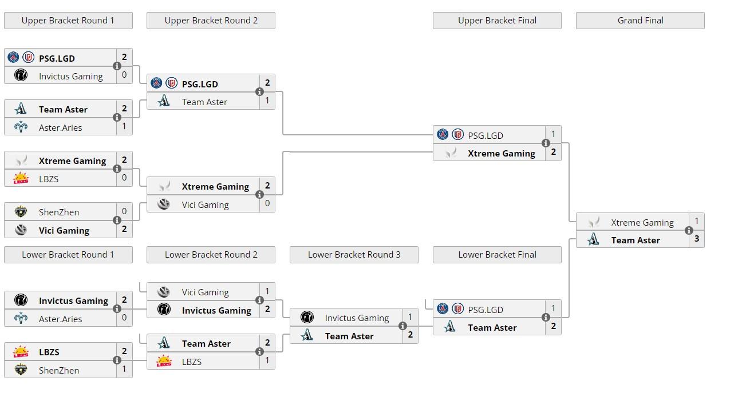Viewport: 746px width, 393px height.
Task: Click the Lower Bracket Round 3 header
Action: [x=354, y=255]
